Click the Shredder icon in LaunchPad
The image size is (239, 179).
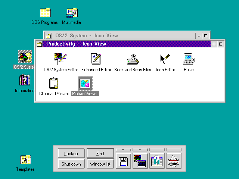(174, 161)
